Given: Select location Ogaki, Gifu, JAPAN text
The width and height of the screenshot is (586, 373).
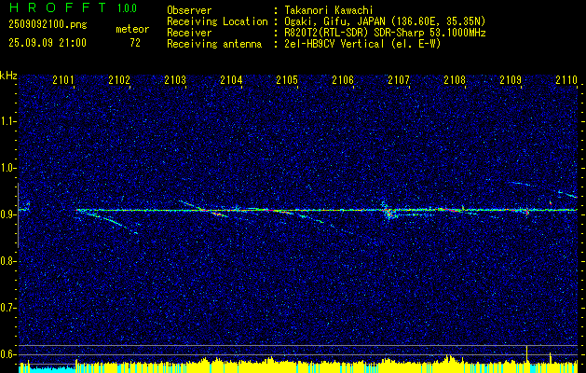Looking at the screenshot, I should coord(386,21).
